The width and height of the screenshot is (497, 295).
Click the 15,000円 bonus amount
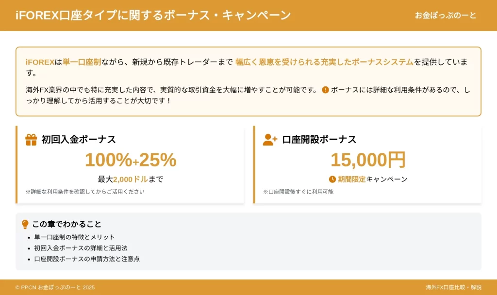(x=368, y=160)
